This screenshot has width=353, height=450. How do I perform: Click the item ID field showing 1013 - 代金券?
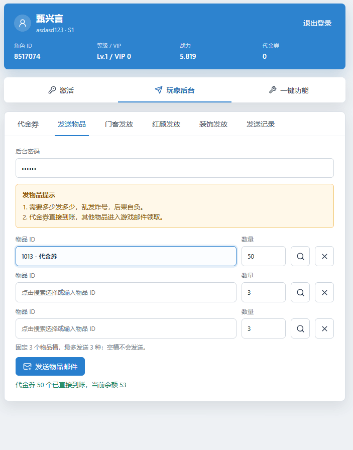[x=126, y=256]
